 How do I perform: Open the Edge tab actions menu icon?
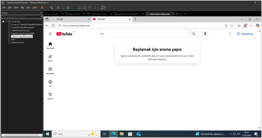(x=47, y=19)
